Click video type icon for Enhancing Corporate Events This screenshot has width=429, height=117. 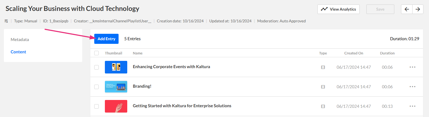[x=323, y=67]
